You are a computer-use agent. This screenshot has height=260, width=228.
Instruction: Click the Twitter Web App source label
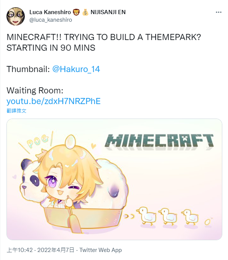101,250
